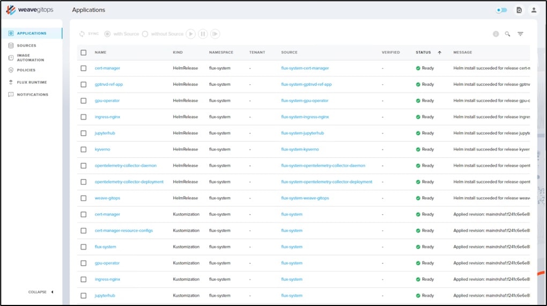
Task: Click the Sources database icon
Action: (x=11, y=46)
